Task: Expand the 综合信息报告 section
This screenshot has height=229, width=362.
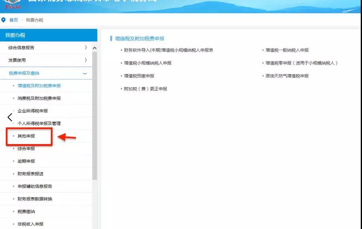Action: (46, 48)
